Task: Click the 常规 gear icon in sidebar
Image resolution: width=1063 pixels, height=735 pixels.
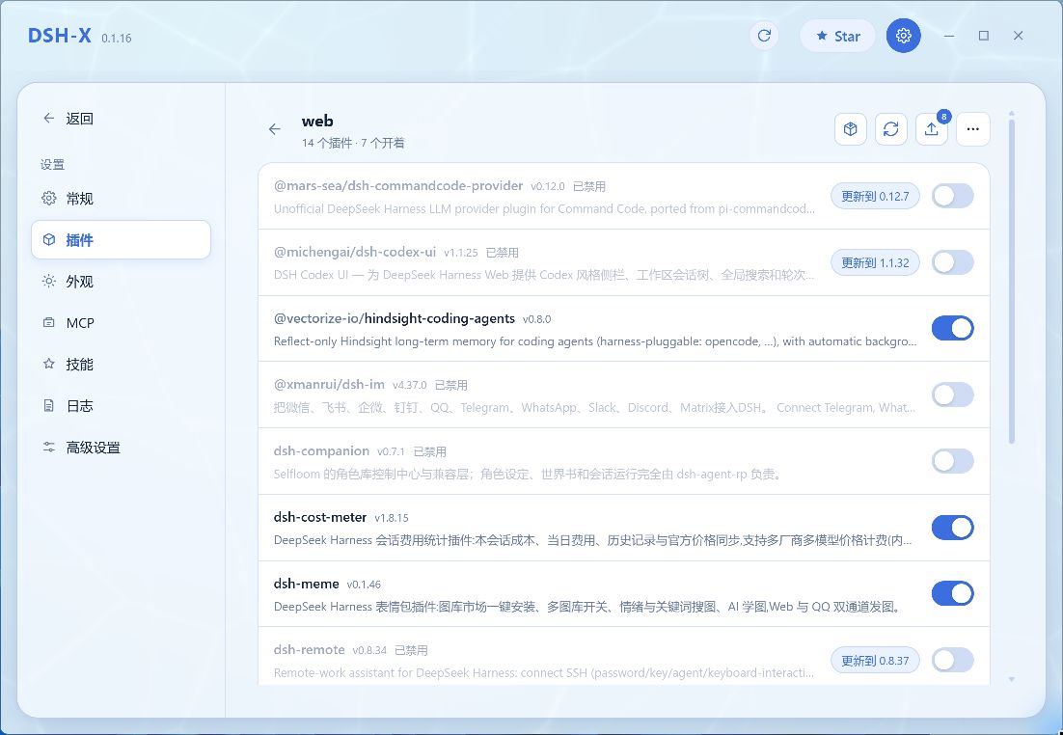Action: click(49, 198)
